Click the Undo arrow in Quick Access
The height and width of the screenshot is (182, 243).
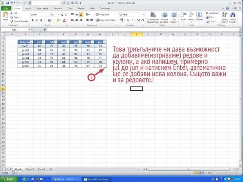(12, 3)
